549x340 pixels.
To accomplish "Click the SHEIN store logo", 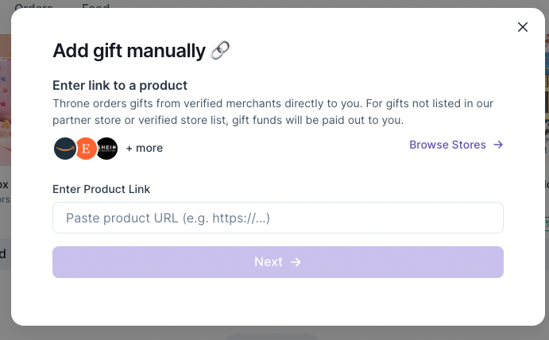I will pyautogui.click(x=106, y=148).
